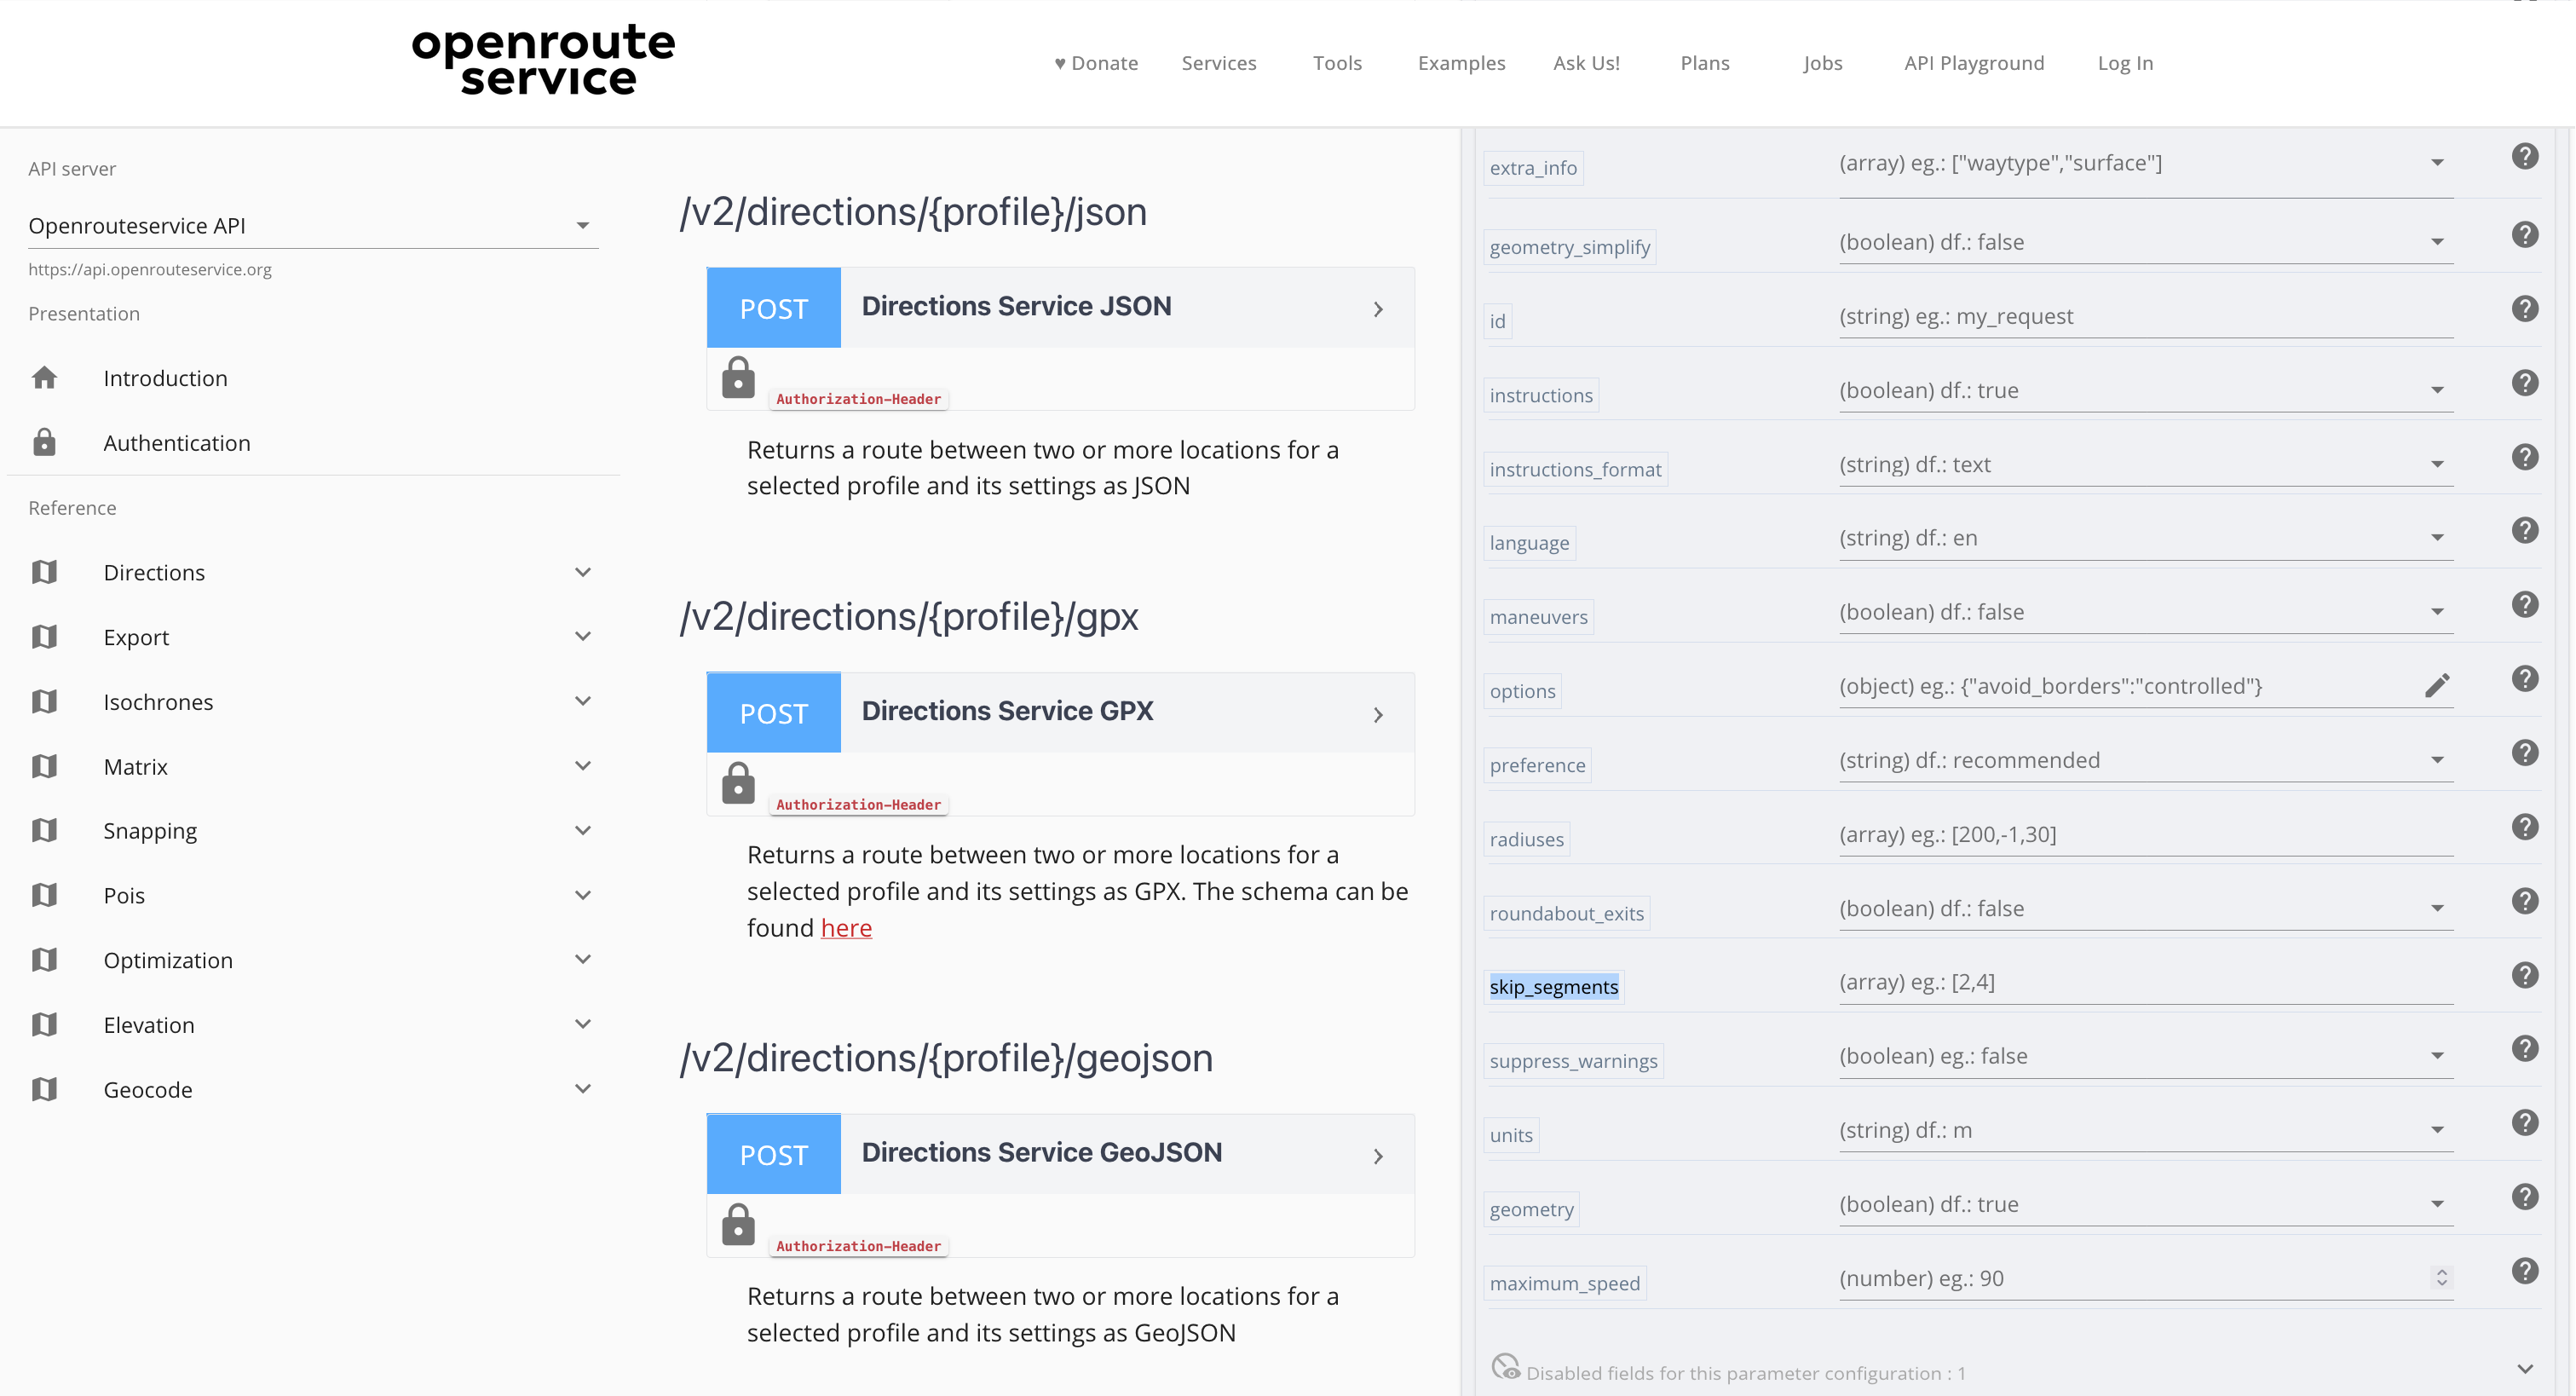Open the instructions boolean dropdown
The height and width of the screenshot is (1396, 2576).
point(2437,390)
